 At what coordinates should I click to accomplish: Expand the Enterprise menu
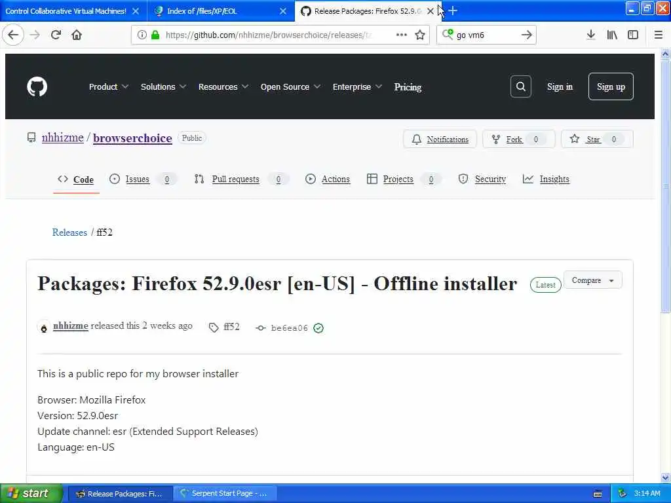point(357,87)
